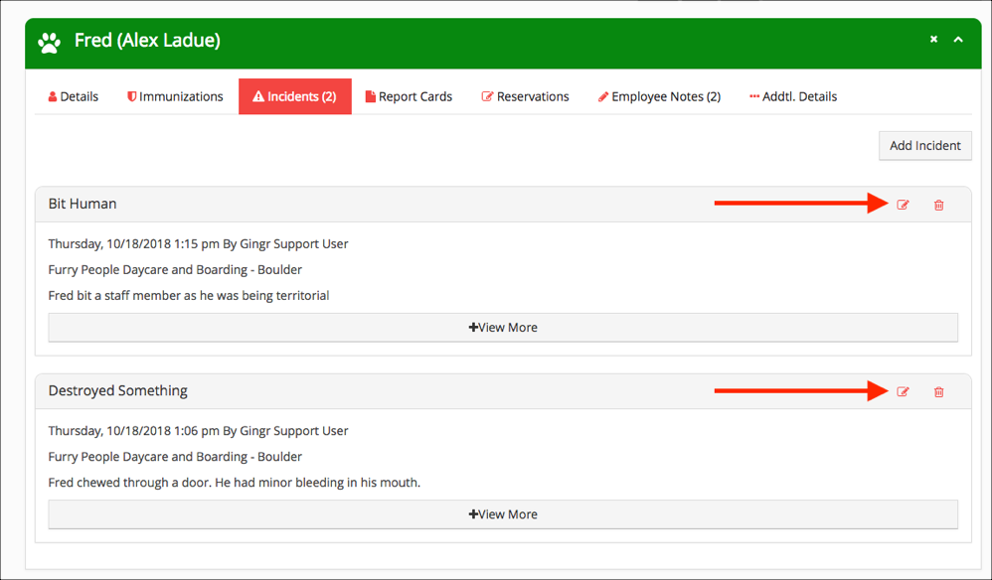
Task: Show the Addtl. Details tab
Action: (x=793, y=96)
